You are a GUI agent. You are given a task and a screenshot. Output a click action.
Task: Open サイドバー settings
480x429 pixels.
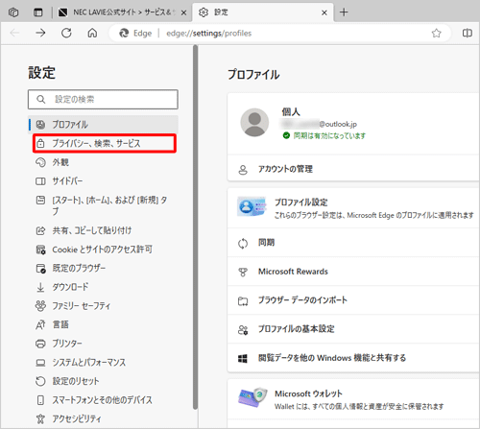click(103, 181)
